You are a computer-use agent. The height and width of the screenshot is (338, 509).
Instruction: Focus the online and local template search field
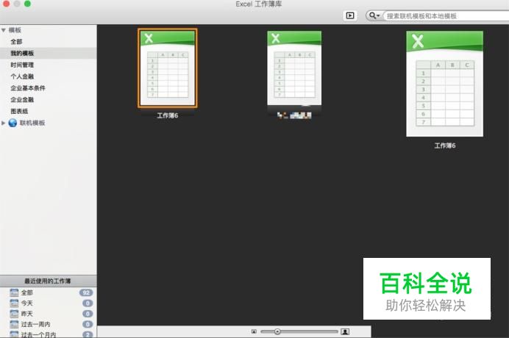click(447, 16)
